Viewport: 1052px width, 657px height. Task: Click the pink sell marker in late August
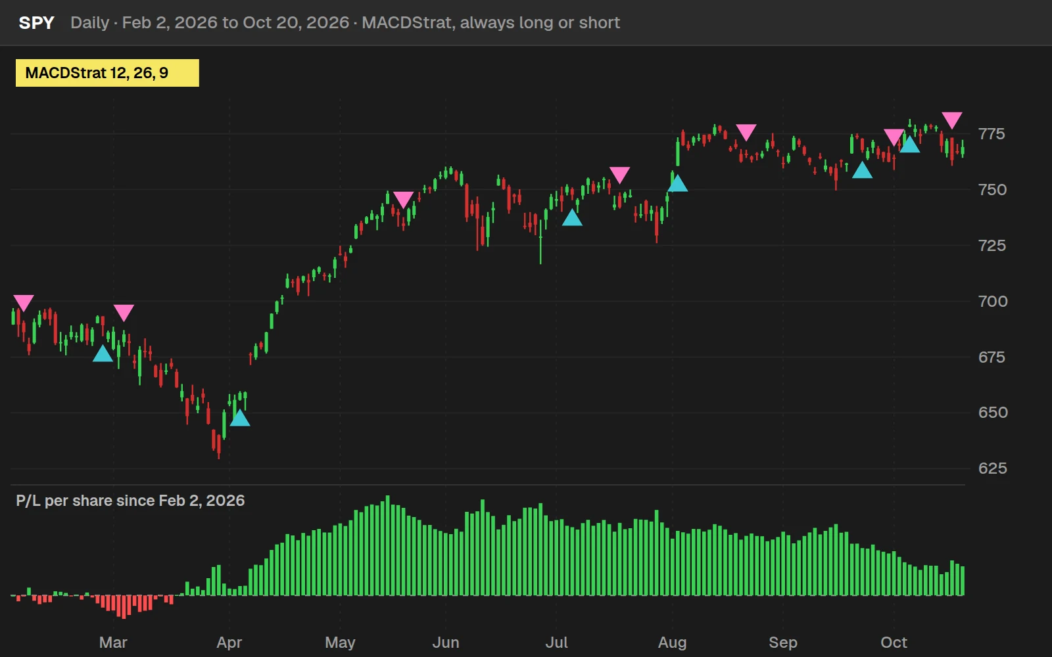coord(746,132)
